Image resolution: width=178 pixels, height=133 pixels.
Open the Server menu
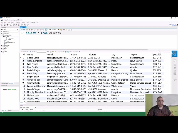(x=23, y=22)
